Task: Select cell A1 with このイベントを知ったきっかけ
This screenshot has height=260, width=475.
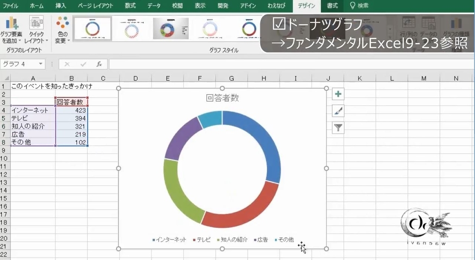Action: click(33, 86)
